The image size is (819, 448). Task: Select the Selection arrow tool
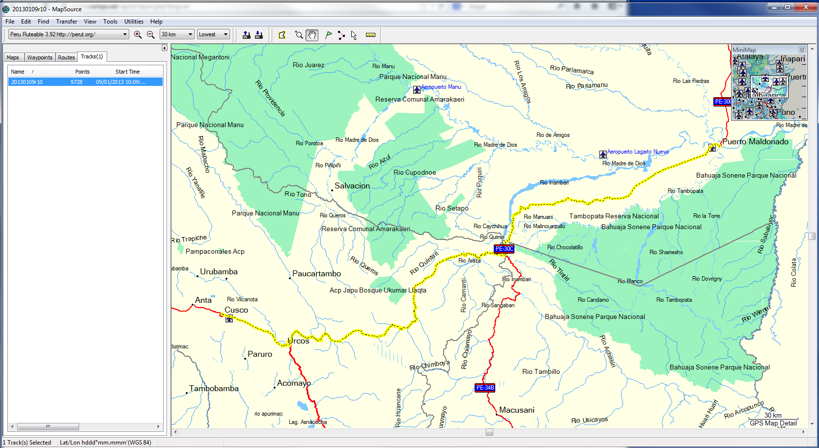tap(353, 34)
